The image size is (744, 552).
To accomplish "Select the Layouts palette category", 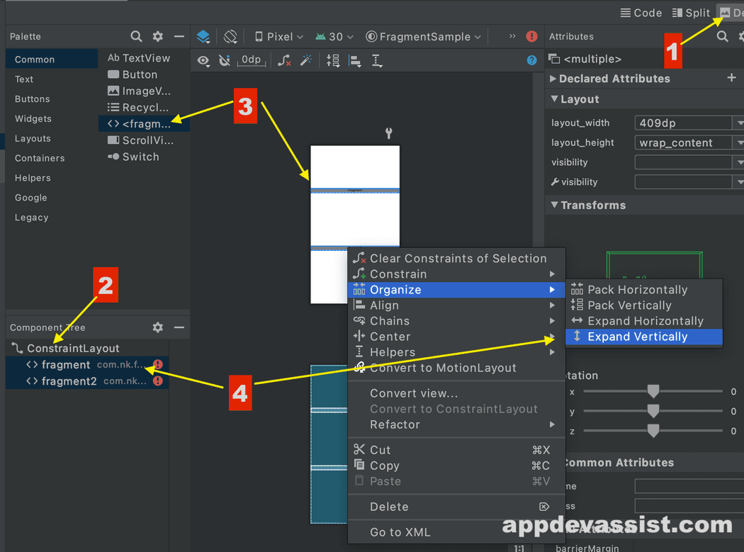I will pos(33,138).
